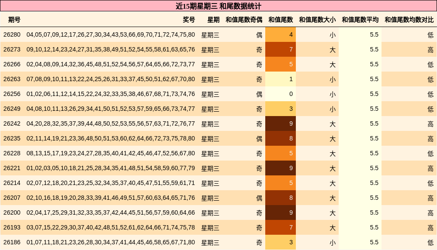
Task: Click tail-number cell 5 in row 26228
Action: point(281,153)
